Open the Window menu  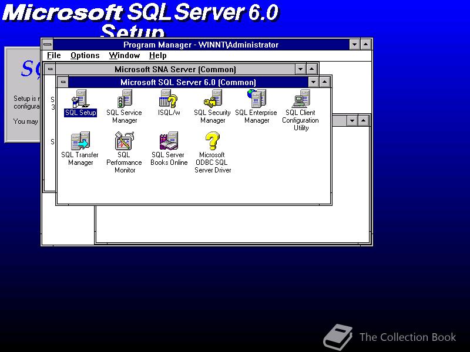(125, 56)
